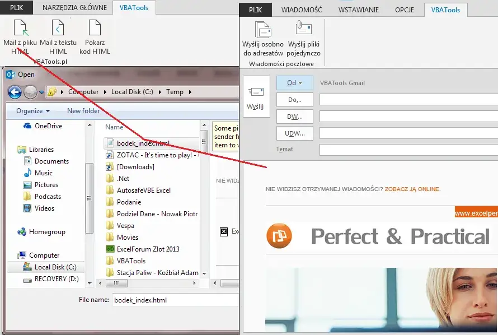Viewport: 498px width, 335px height.
Task: Open the Od sender dropdown
Action: pyautogui.click(x=294, y=83)
